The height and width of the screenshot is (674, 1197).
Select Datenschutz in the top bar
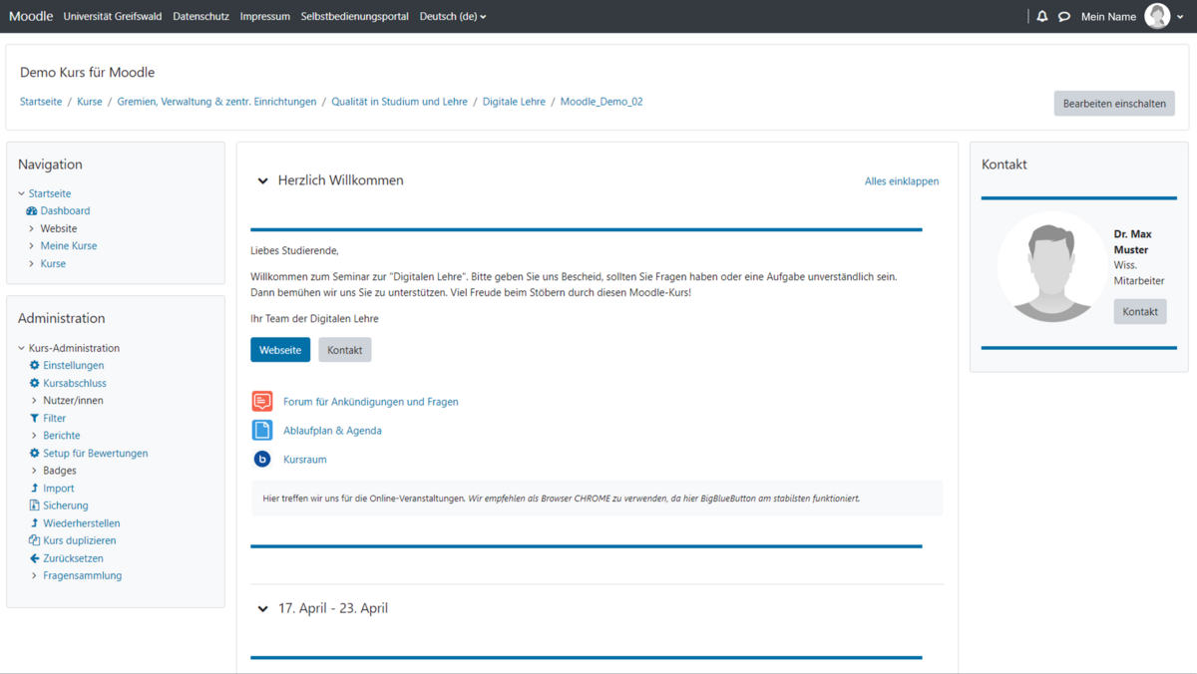pyautogui.click(x=200, y=16)
